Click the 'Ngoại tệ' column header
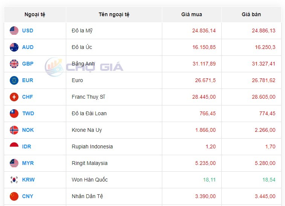 coord(35,14)
